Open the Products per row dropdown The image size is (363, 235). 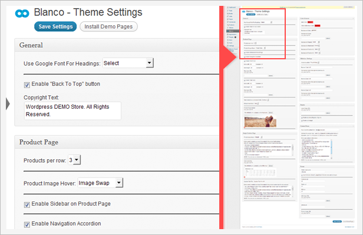(x=74, y=160)
